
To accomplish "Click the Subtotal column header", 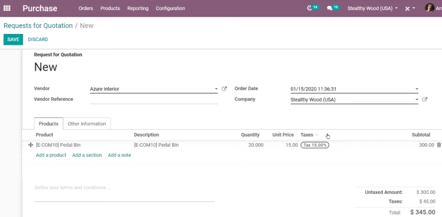I will click(x=421, y=135).
